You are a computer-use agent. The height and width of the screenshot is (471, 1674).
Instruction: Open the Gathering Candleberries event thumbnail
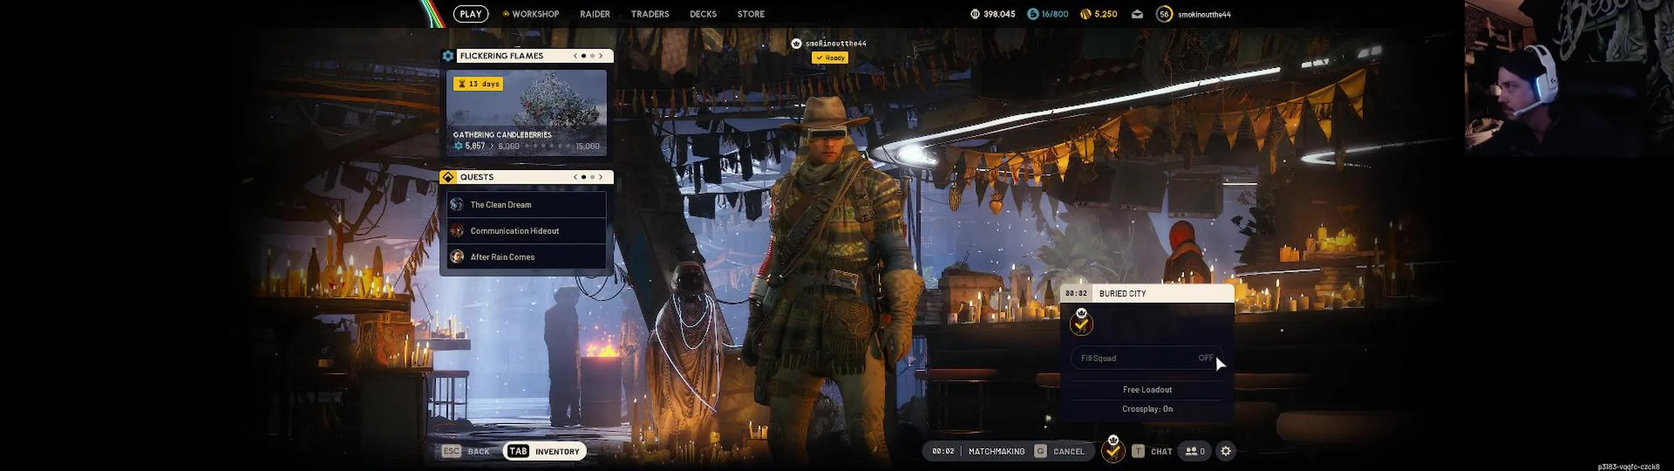point(526,112)
